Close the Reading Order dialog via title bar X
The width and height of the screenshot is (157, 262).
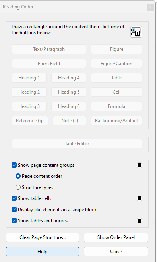[x=150, y=8]
